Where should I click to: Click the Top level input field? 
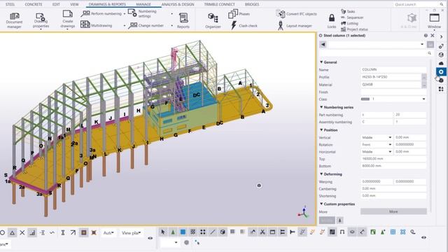click(393, 159)
